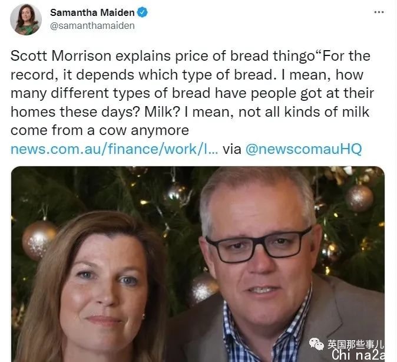This screenshot has width=397, height=362.
Task: Open the tweet's three-dot more options menu
Action: [x=379, y=12]
